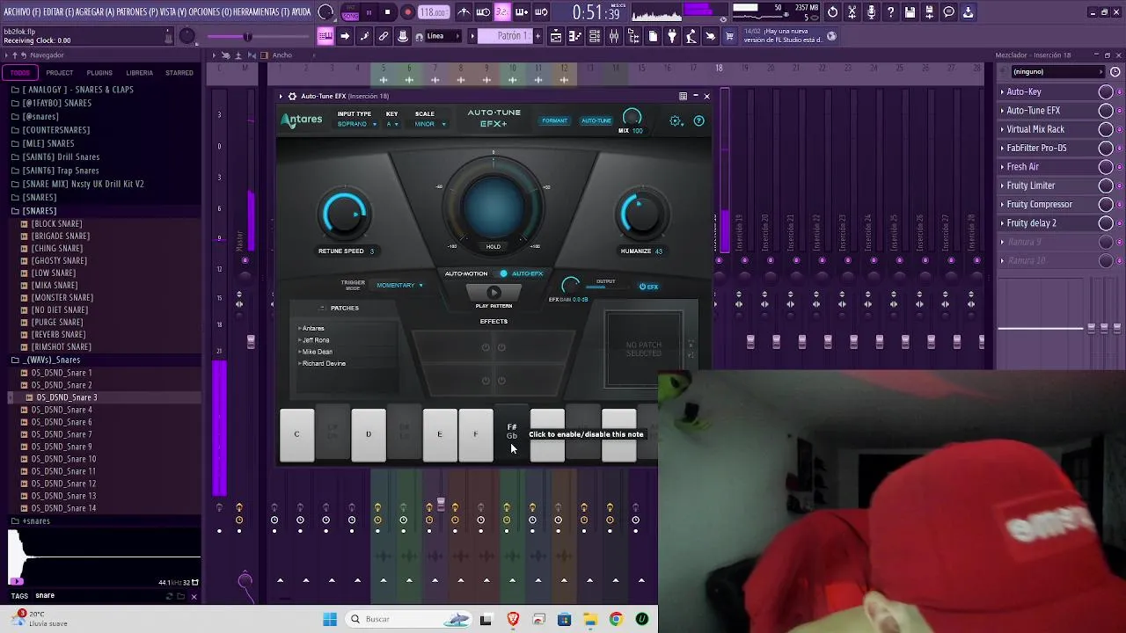Click the stamp tool icon in the toolbar

403,36
